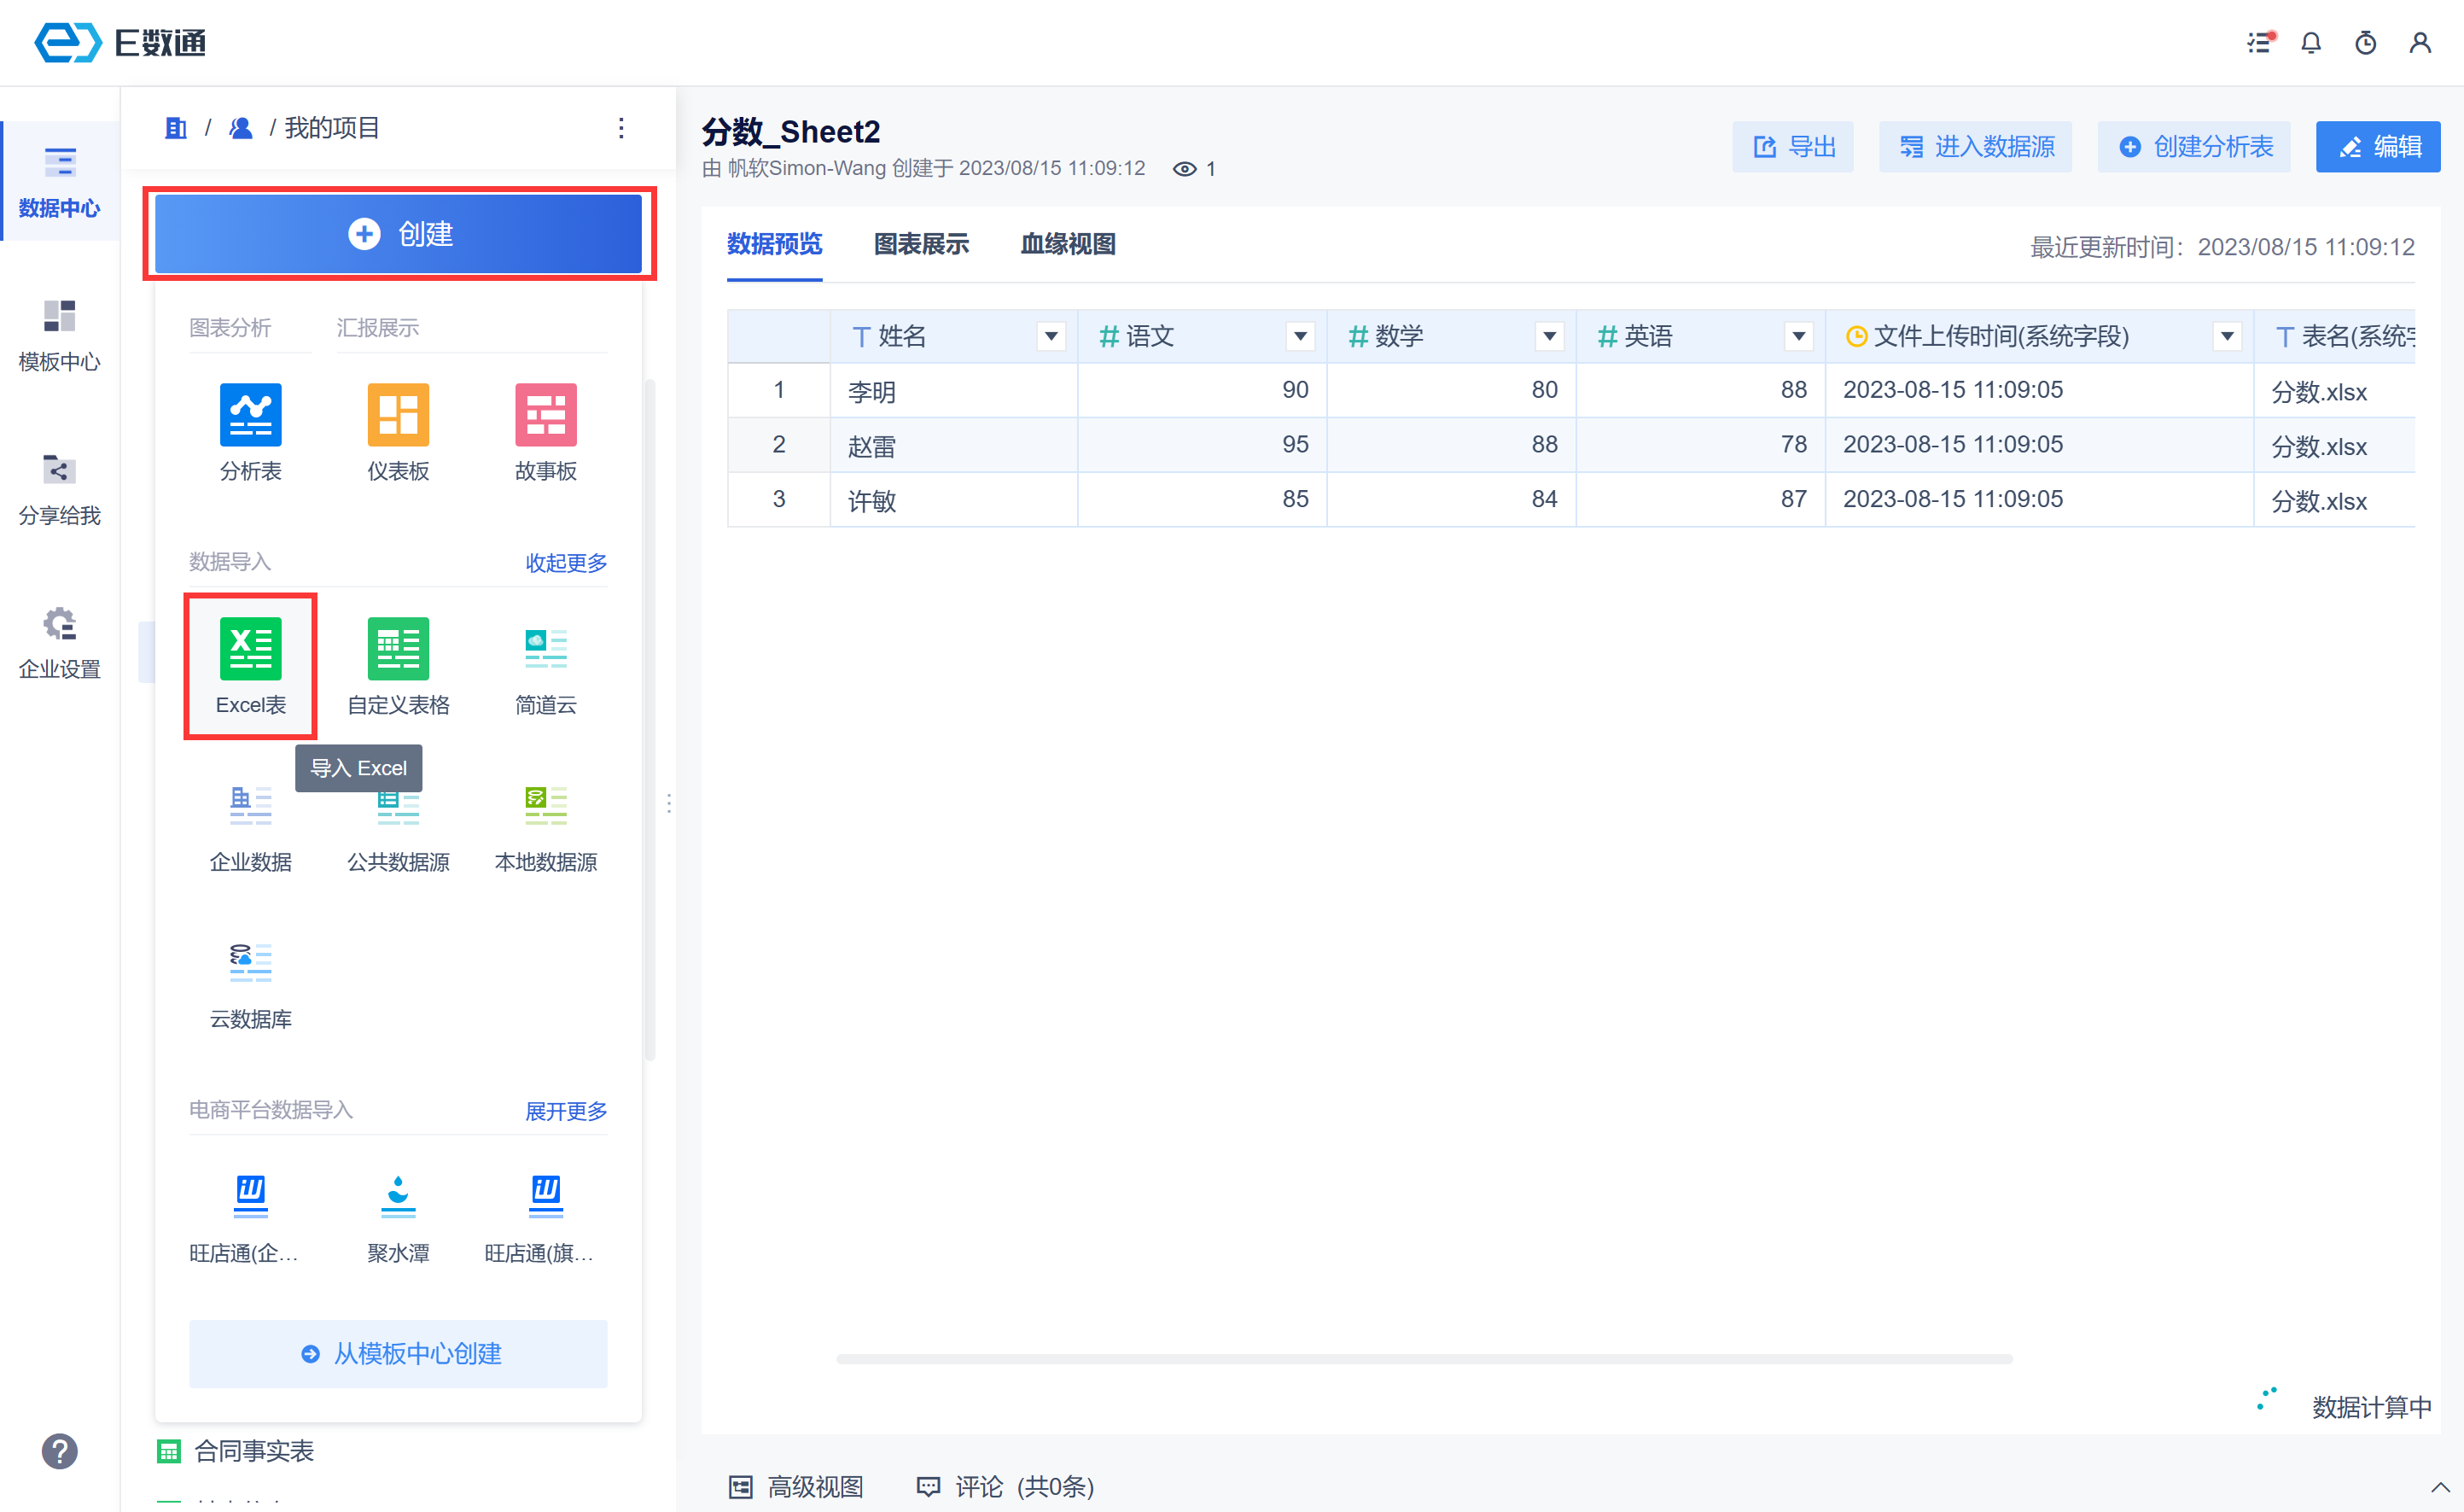This screenshot has height=1512, width=2464.
Task: Click the horizontal table scrollbar
Action: (1424, 1359)
